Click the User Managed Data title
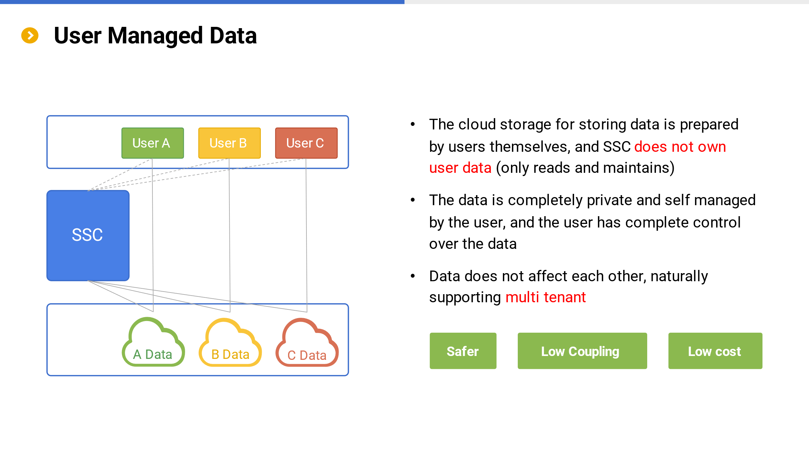The height and width of the screenshot is (455, 809). [x=155, y=35]
